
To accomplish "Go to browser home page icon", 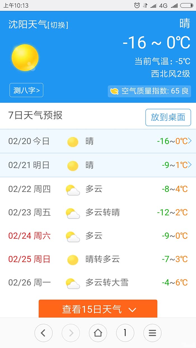I will click(98, 333).
